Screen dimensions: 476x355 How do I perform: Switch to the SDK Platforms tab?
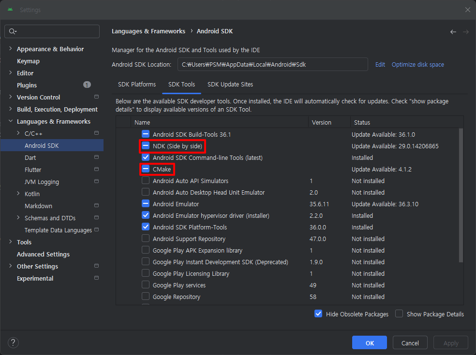click(137, 85)
